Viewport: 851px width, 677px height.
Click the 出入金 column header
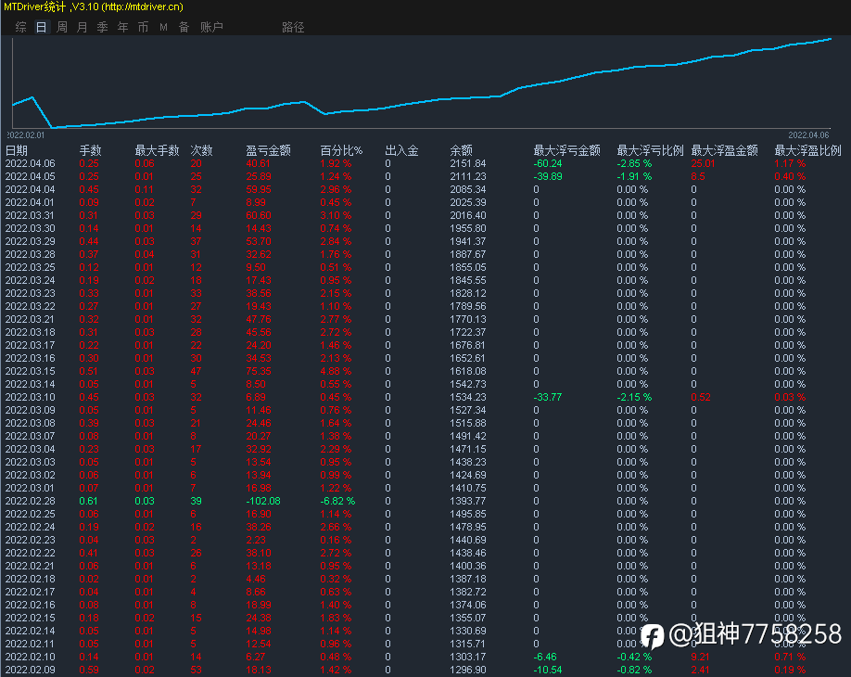(401, 150)
